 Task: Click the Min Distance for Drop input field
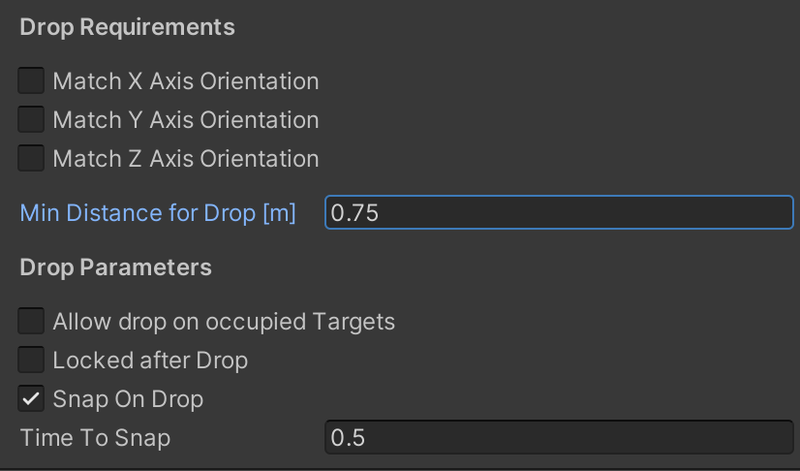tap(559, 212)
